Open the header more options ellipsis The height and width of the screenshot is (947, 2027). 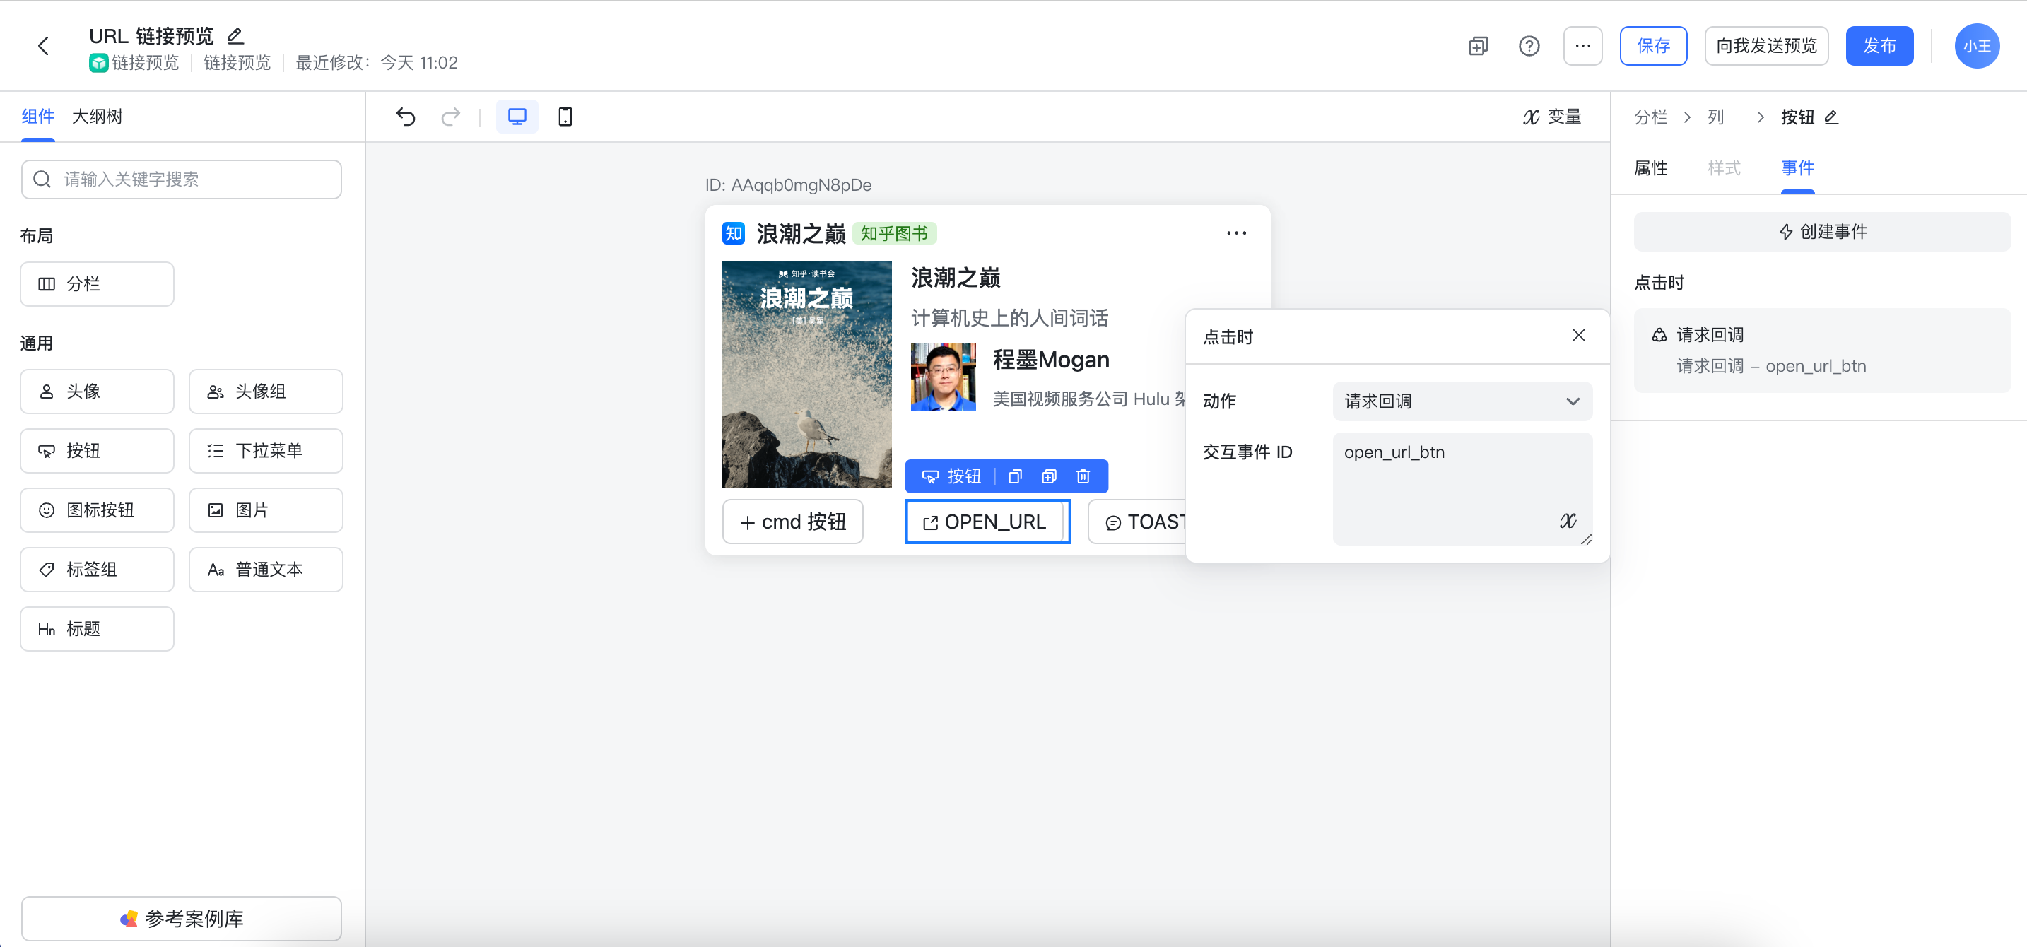point(1582,46)
